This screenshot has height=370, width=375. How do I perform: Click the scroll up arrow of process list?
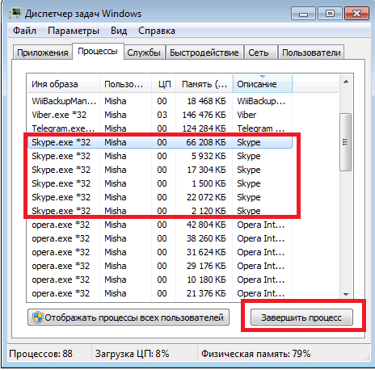pos(346,82)
